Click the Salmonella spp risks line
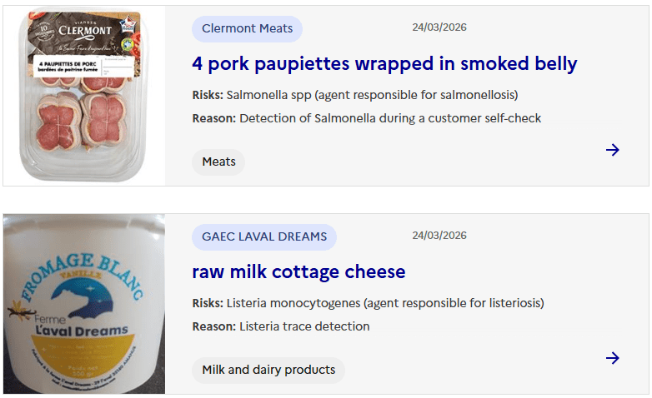 (355, 95)
